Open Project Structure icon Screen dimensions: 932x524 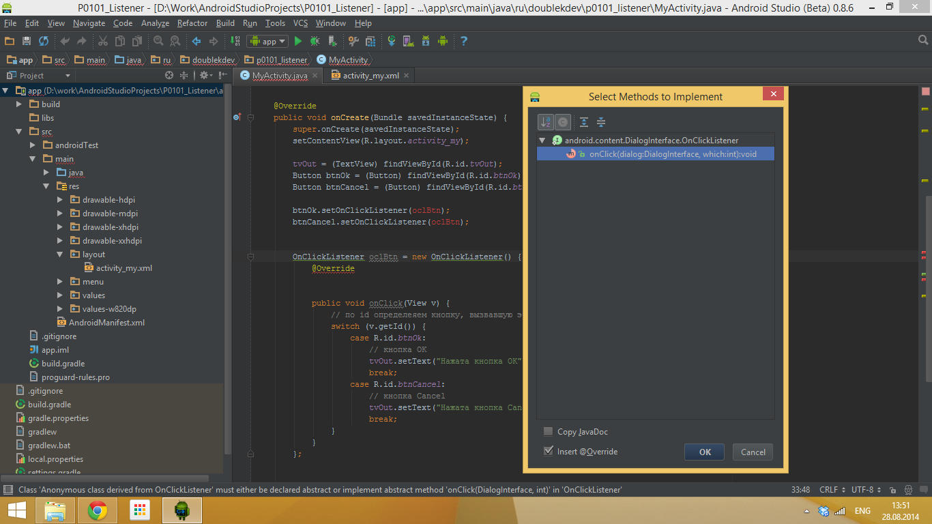(370, 41)
